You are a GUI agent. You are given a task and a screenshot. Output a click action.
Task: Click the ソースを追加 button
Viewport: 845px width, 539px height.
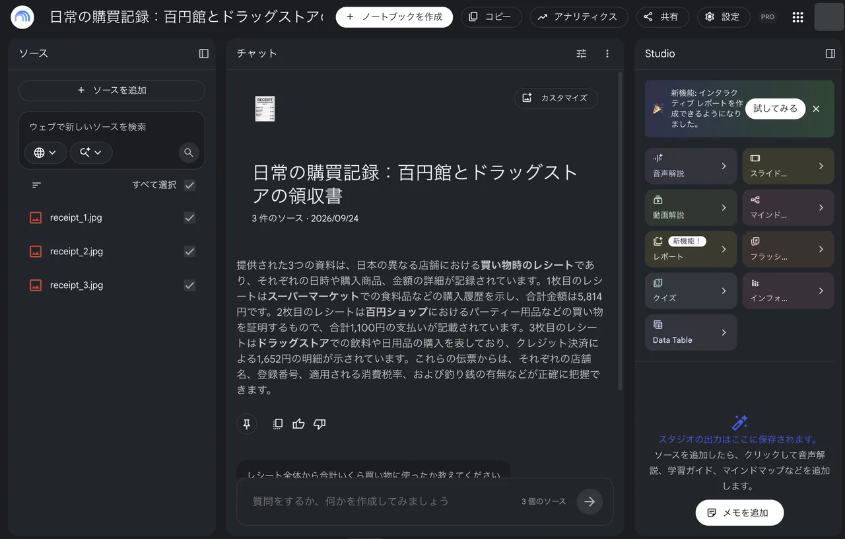[x=112, y=90]
